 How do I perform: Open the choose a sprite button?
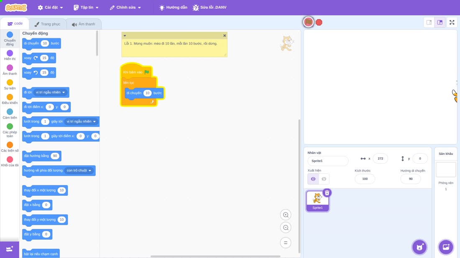tap(419, 247)
